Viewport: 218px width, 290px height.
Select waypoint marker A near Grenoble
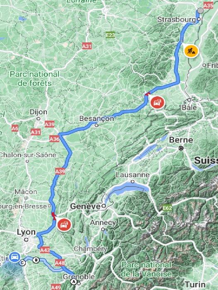74,282
